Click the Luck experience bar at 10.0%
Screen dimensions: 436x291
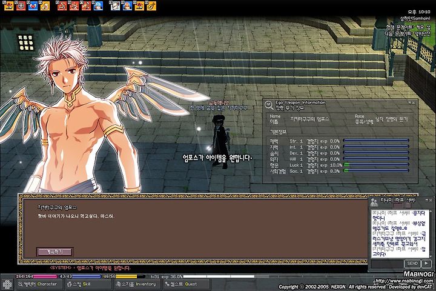click(x=376, y=165)
